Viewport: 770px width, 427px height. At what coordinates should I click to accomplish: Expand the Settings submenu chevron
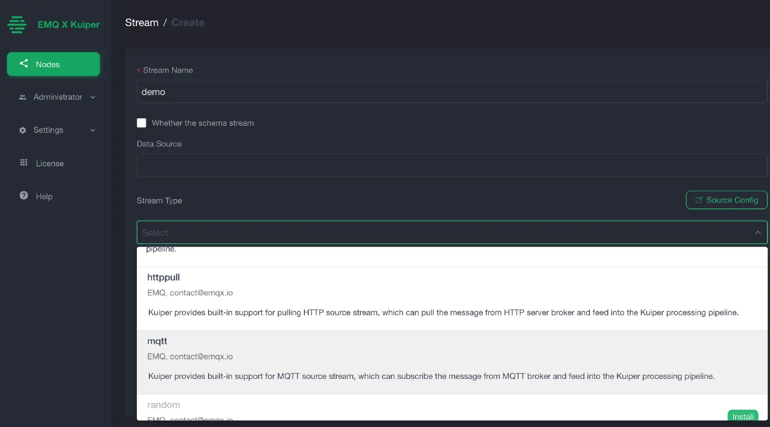93,130
